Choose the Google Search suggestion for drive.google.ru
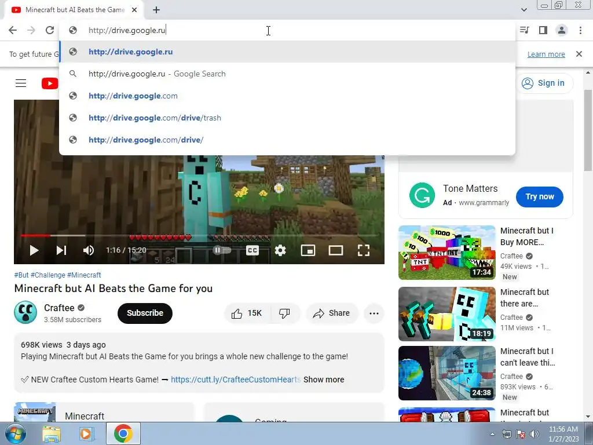 click(x=287, y=74)
